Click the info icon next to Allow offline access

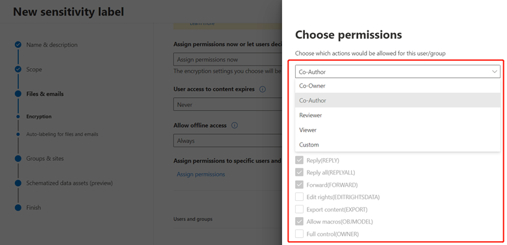pyautogui.click(x=235, y=125)
